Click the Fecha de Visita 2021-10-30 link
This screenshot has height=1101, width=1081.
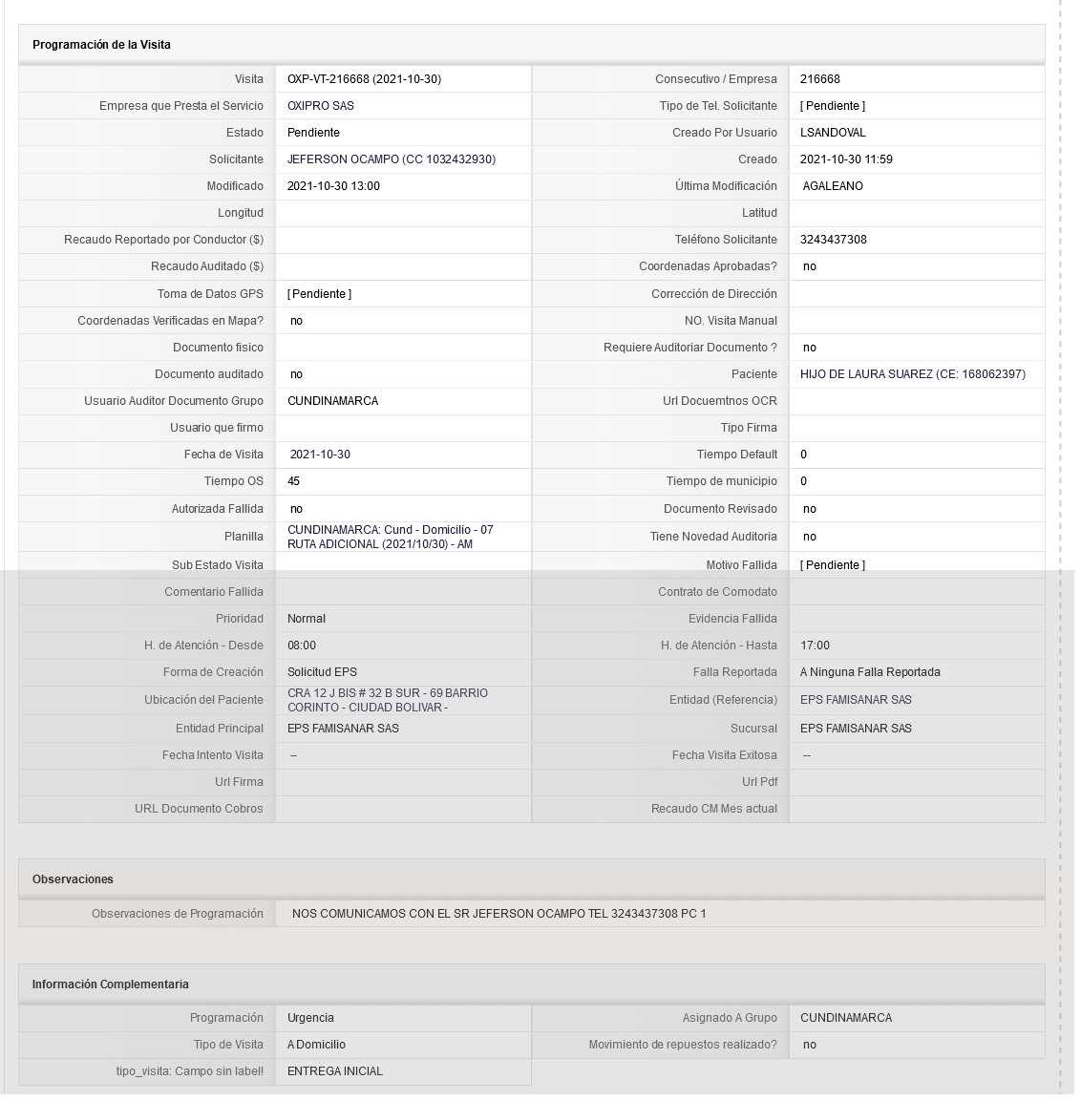pos(320,455)
